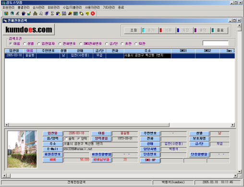This screenshot has width=244, height=187.
Task: Click the red X exit toolbar icon
Action: pos(93,13)
